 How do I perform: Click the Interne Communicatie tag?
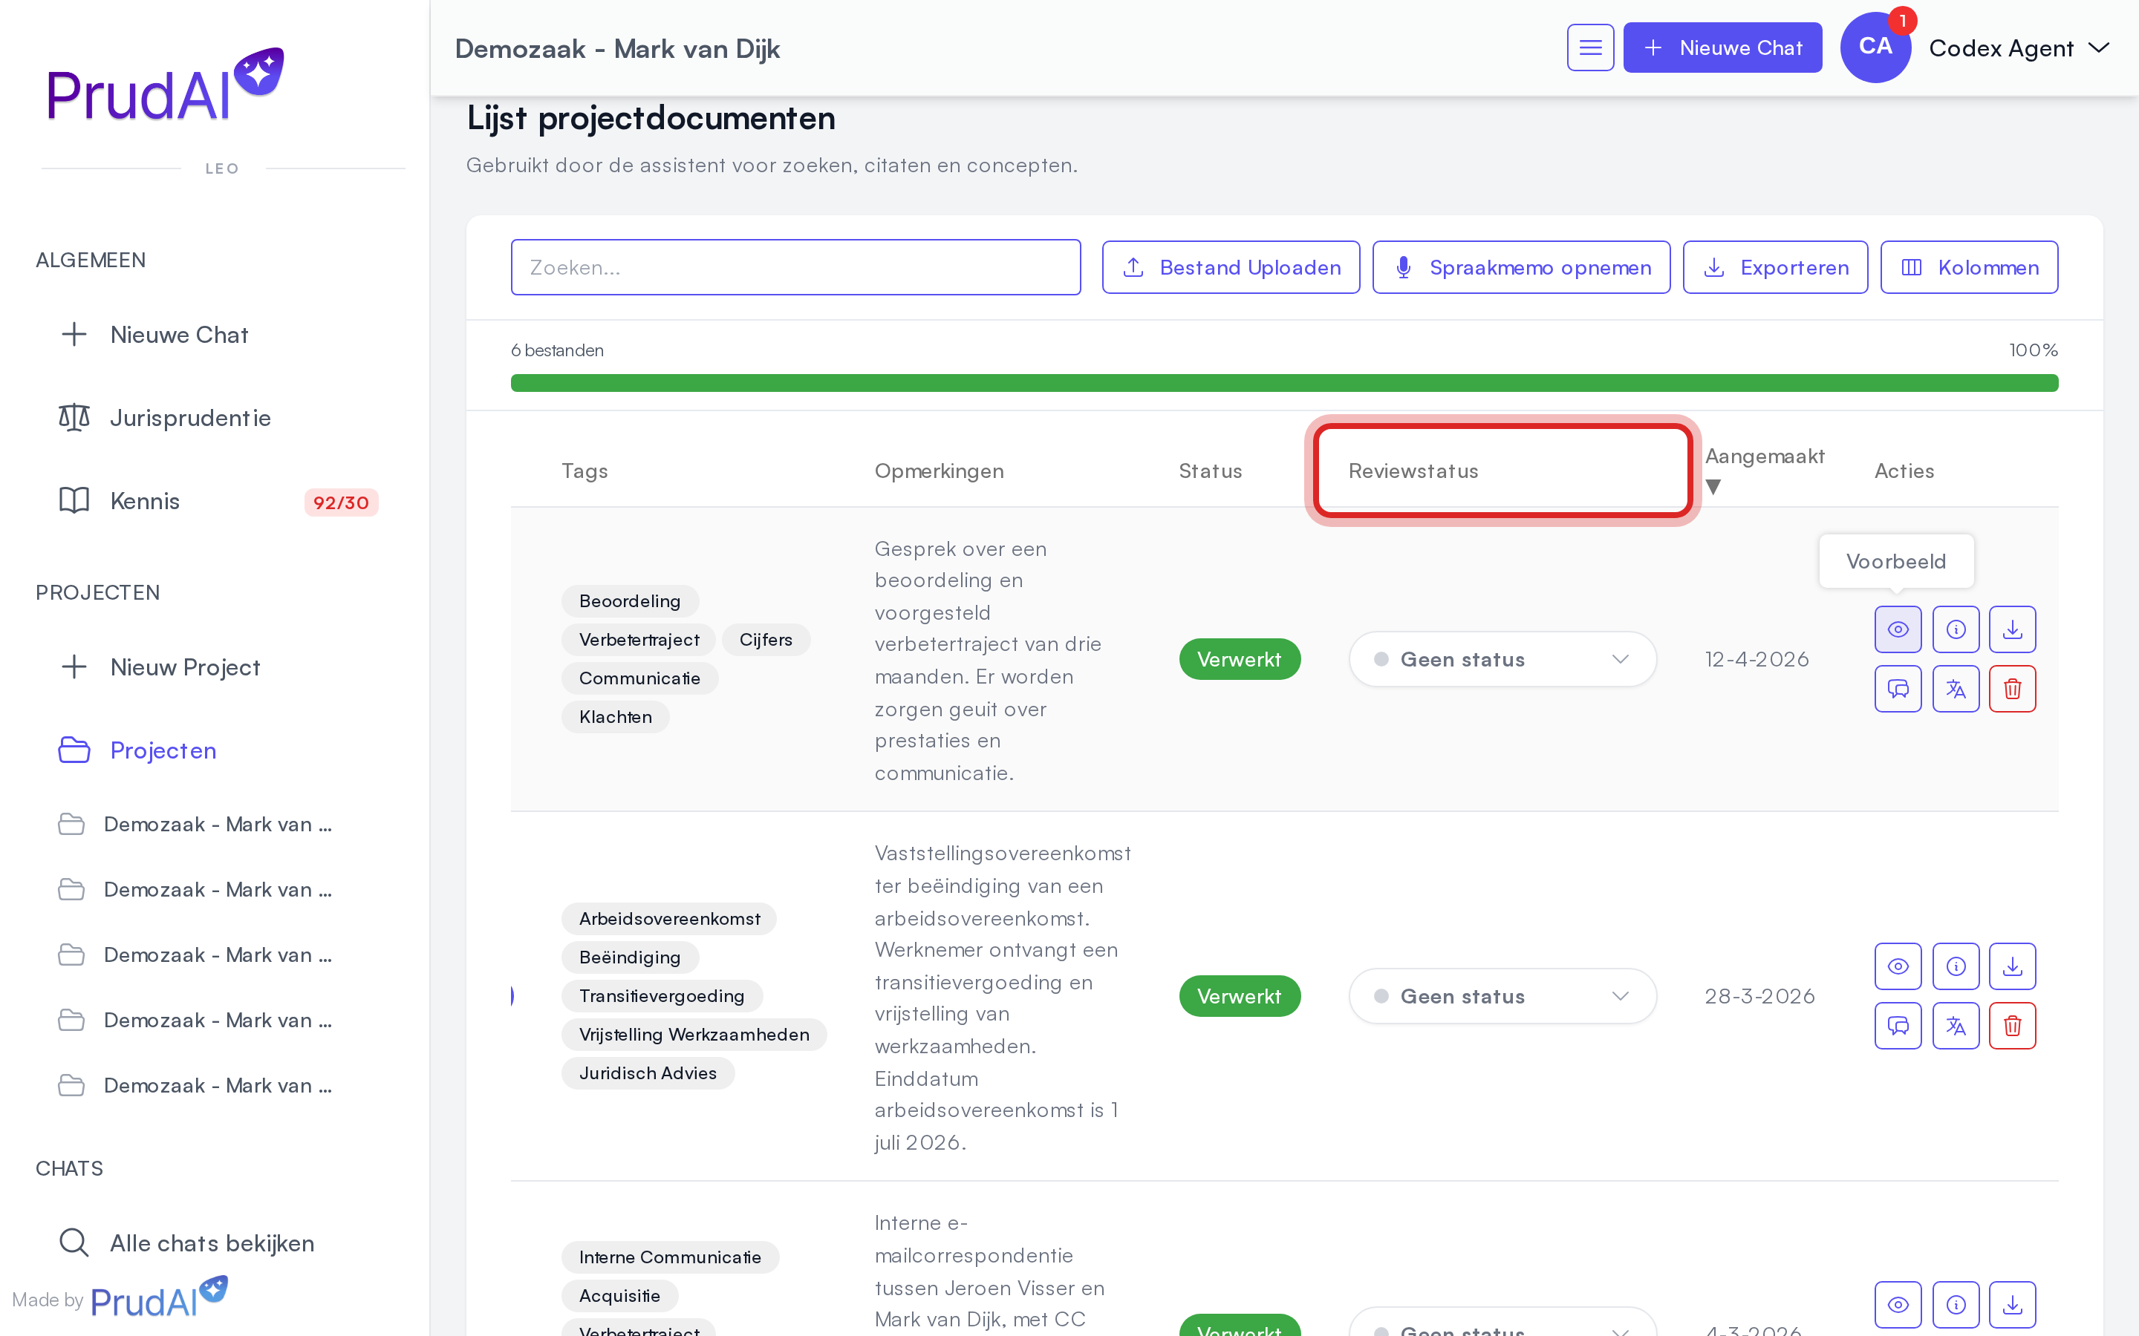pyautogui.click(x=670, y=1257)
